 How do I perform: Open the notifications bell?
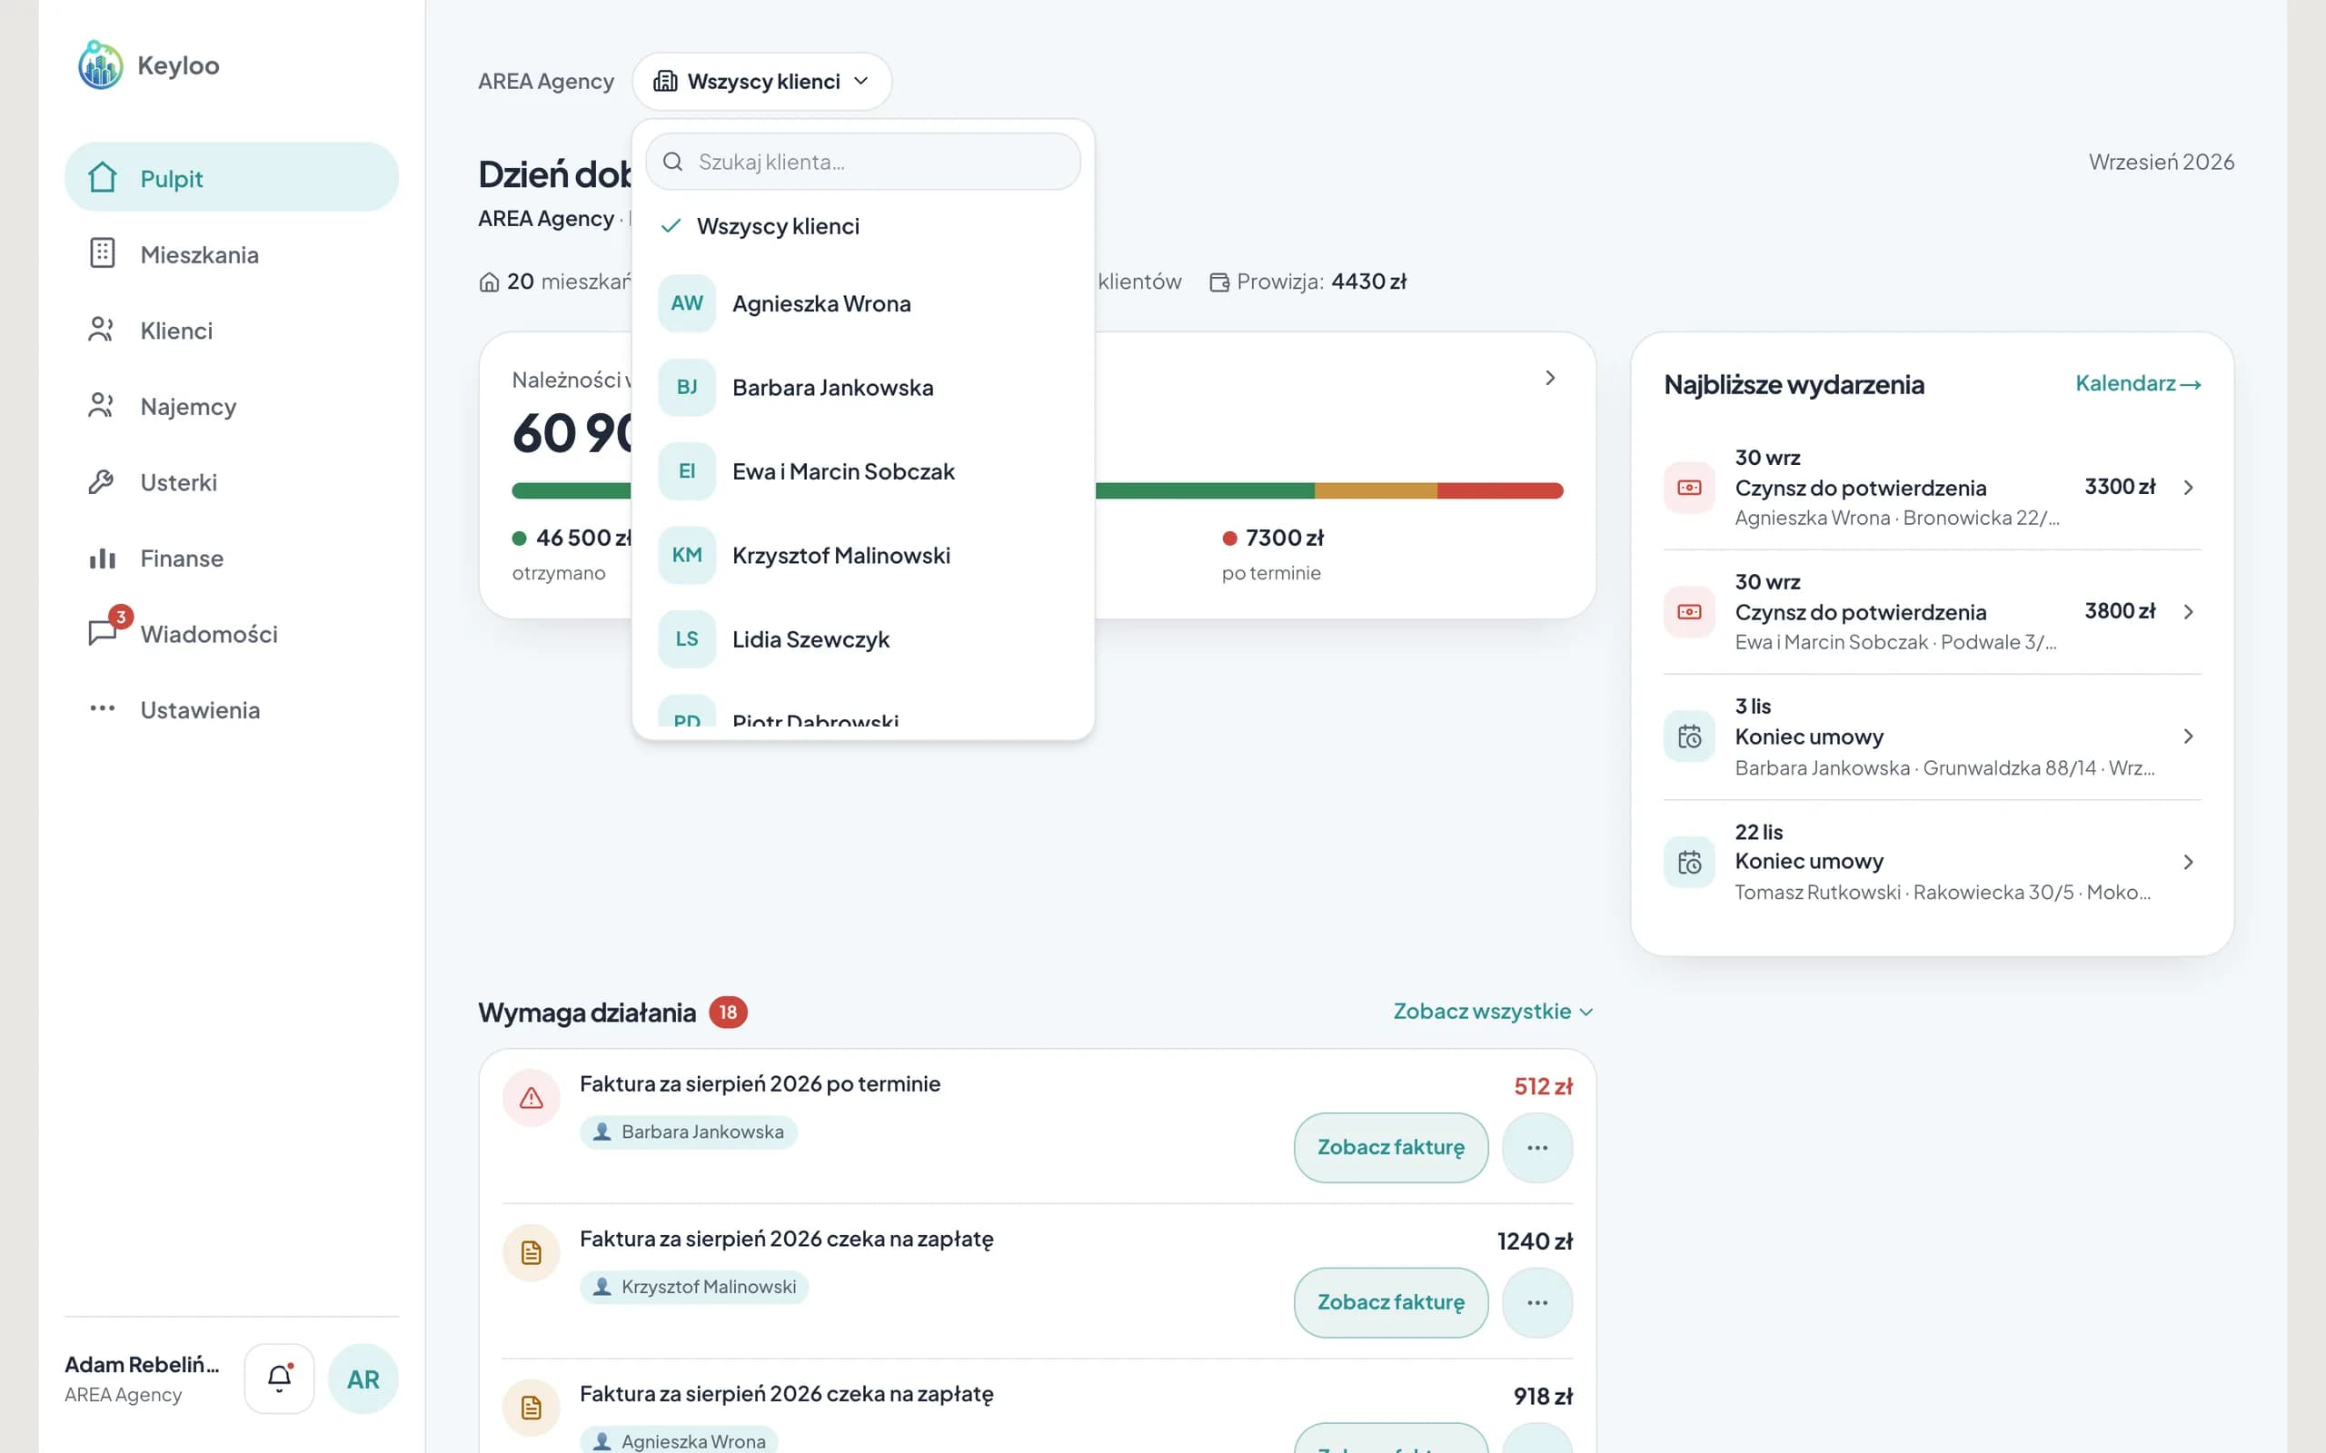279,1378
